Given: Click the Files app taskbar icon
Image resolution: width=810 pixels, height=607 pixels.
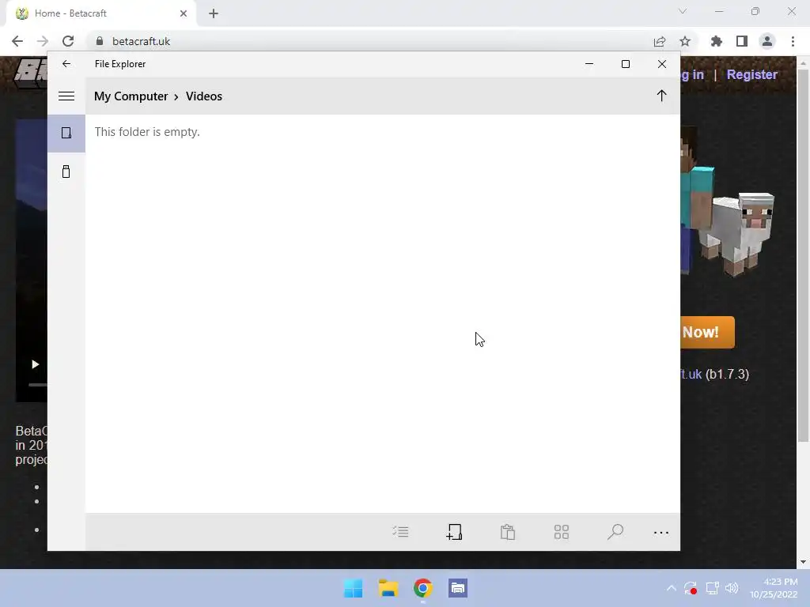Looking at the screenshot, I should pyautogui.click(x=458, y=588).
